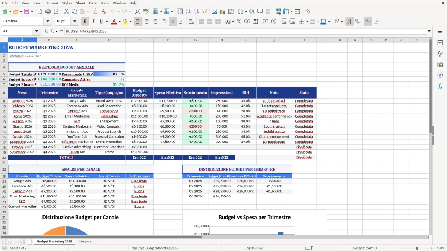Activate Clone Formatting paintbrush
This screenshot has width=447, height=251.
click(96, 12)
